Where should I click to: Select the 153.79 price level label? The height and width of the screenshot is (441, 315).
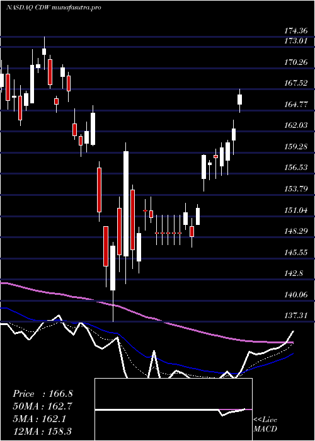pyautogui.click(x=295, y=189)
